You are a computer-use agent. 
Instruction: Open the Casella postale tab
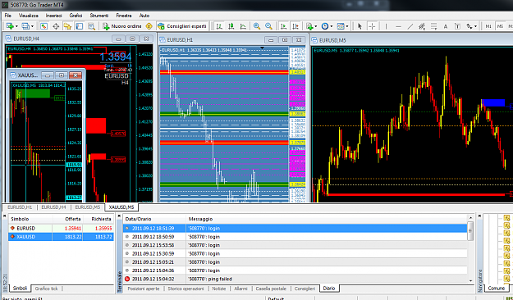pos(271,289)
